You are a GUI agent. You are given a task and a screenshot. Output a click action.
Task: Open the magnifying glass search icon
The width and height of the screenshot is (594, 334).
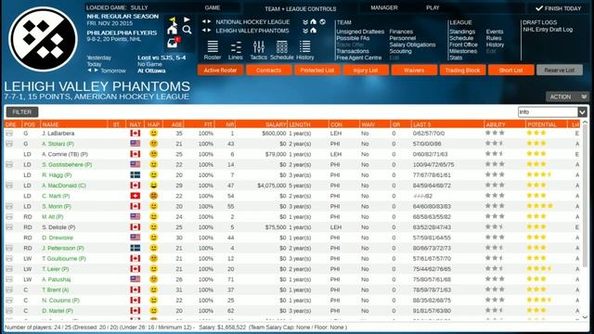[187, 30]
